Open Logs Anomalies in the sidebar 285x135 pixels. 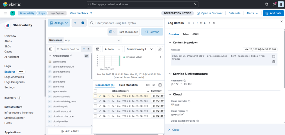[x=14, y=77]
